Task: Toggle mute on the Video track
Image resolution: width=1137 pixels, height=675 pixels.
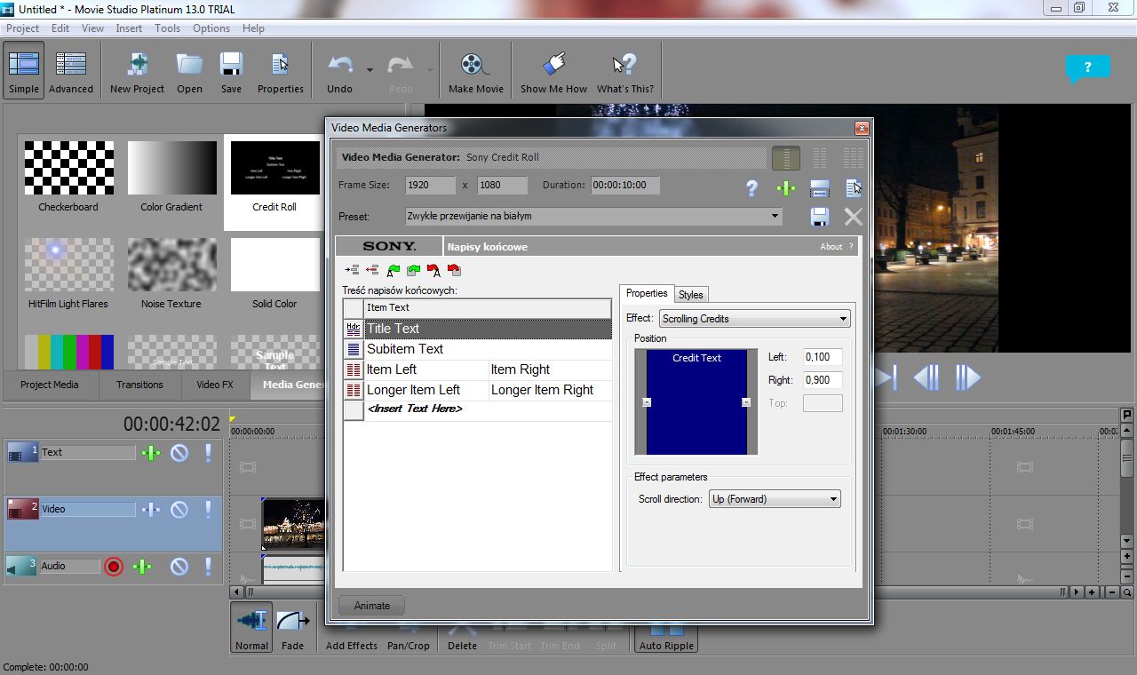Action: 179,510
